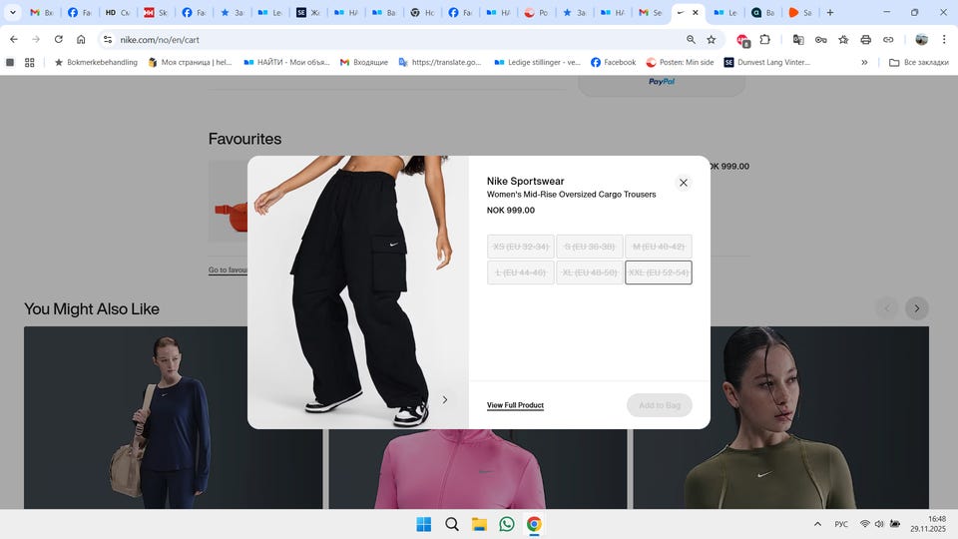958x539 pixels.
Task: Open a new browser tab
Action: tap(830, 12)
